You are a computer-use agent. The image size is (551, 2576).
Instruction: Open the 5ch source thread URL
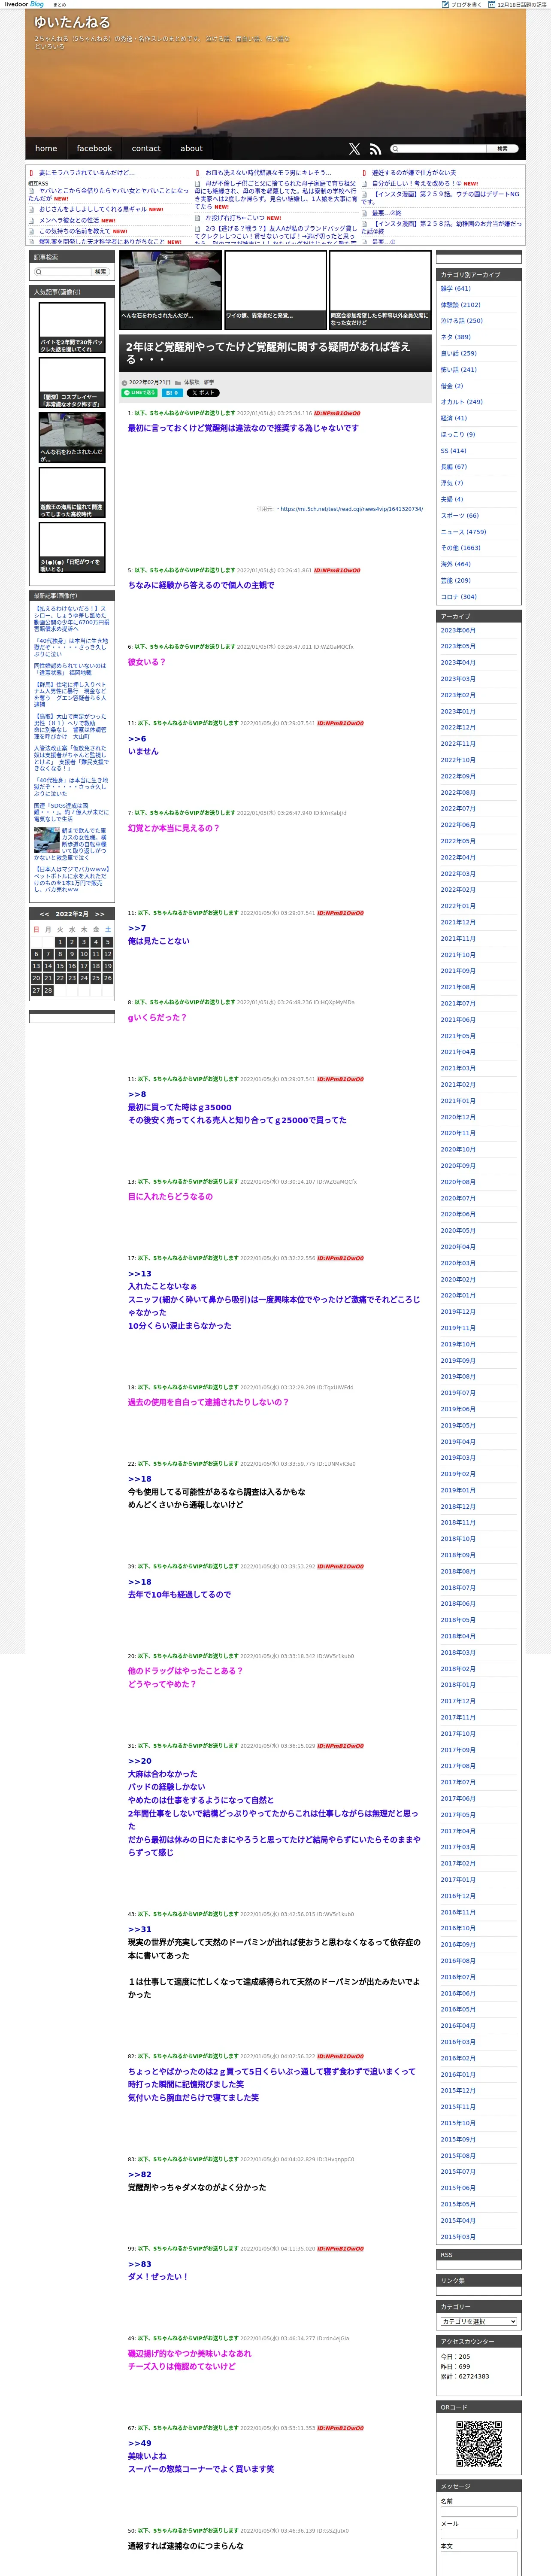coord(351,509)
